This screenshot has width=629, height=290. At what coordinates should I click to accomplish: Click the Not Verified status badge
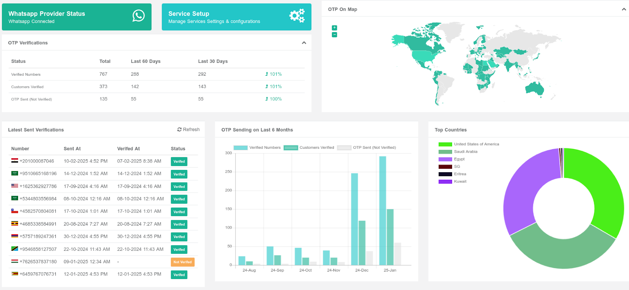point(182,262)
